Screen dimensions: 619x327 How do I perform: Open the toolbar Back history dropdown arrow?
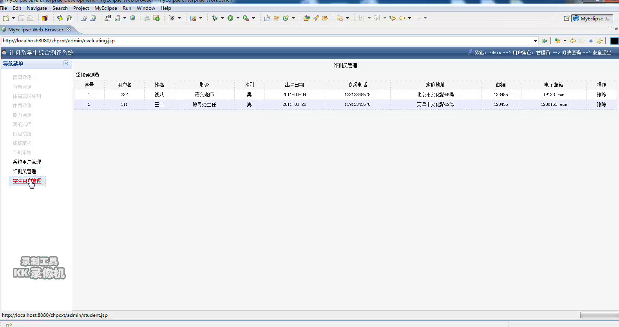coord(409,18)
